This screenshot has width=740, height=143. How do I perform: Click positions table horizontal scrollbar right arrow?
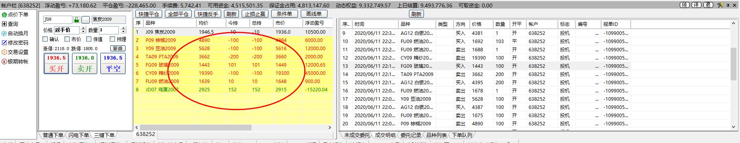tap(330, 128)
